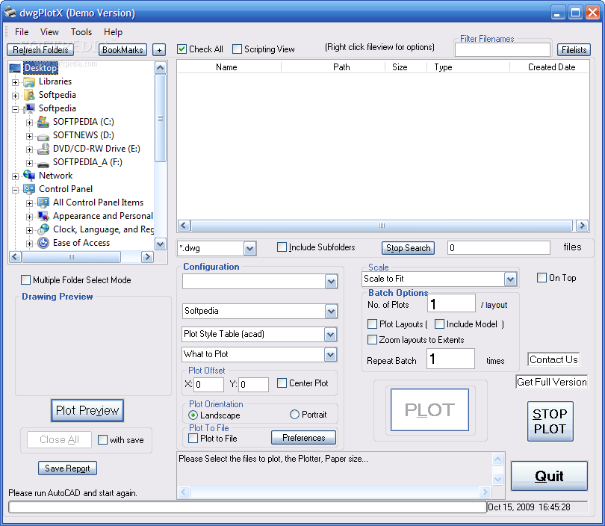
Task: Expand the SOFTPEDIA (C:) drive node
Action: [29, 123]
